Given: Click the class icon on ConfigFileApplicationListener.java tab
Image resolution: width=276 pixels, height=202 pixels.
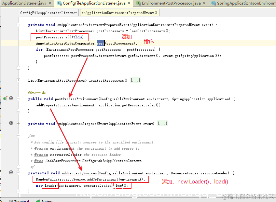Looking at the screenshot, I should point(60,3).
